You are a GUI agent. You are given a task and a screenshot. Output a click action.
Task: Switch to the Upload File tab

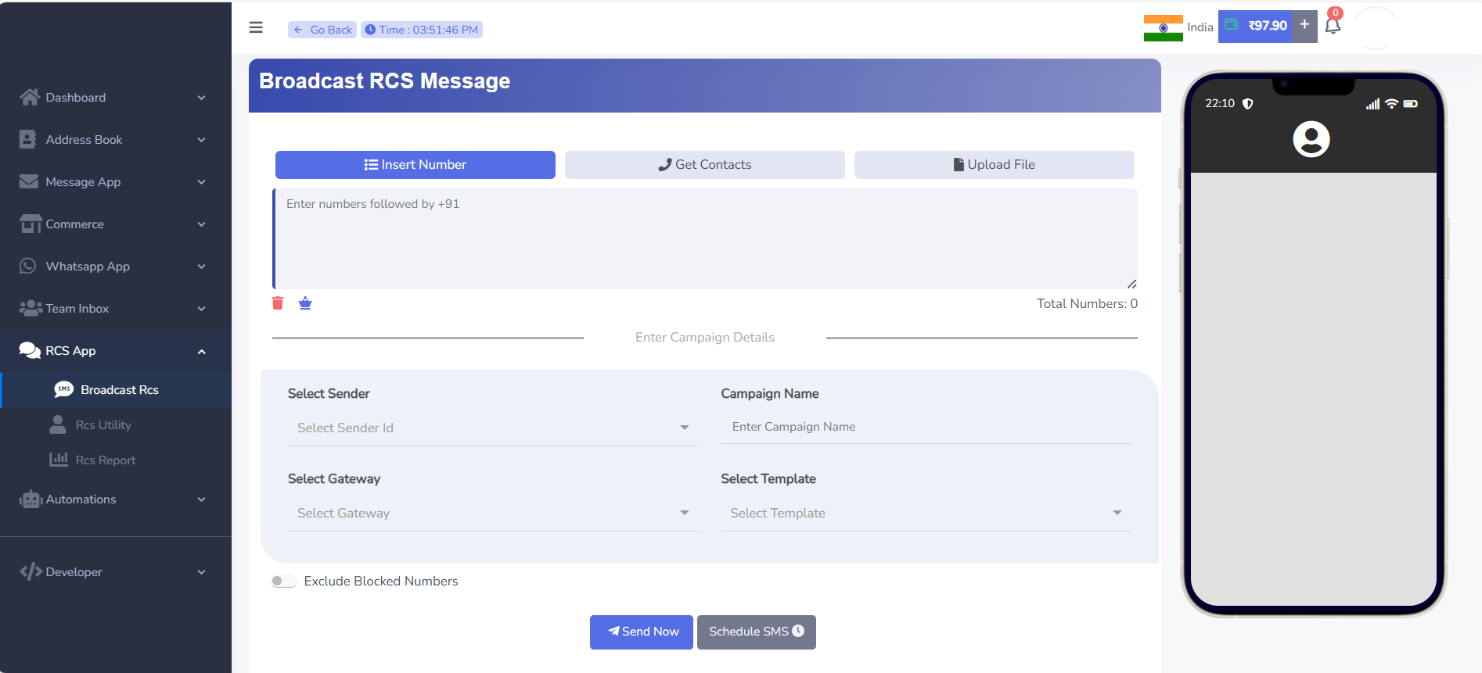point(994,165)
